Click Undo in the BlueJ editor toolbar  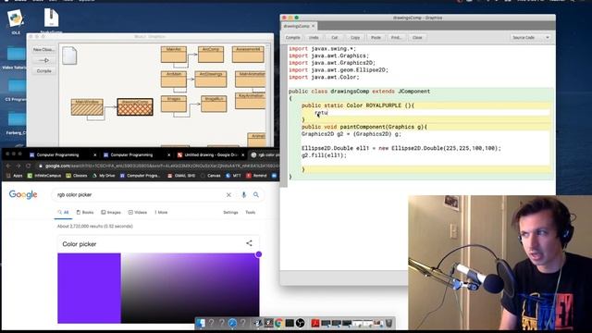pos(314,37)
